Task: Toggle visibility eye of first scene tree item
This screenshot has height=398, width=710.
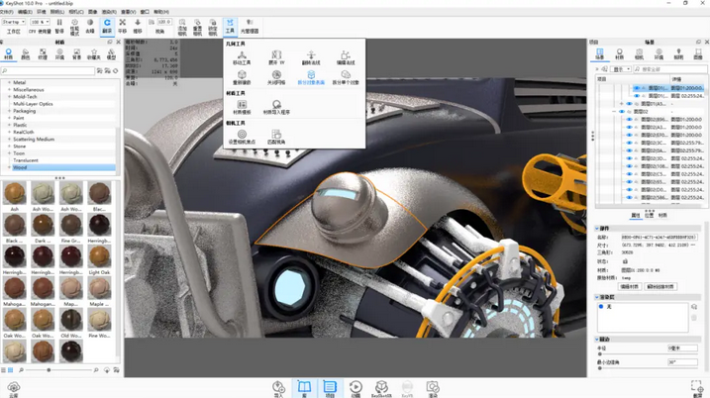Action: [x=637, y=88]
